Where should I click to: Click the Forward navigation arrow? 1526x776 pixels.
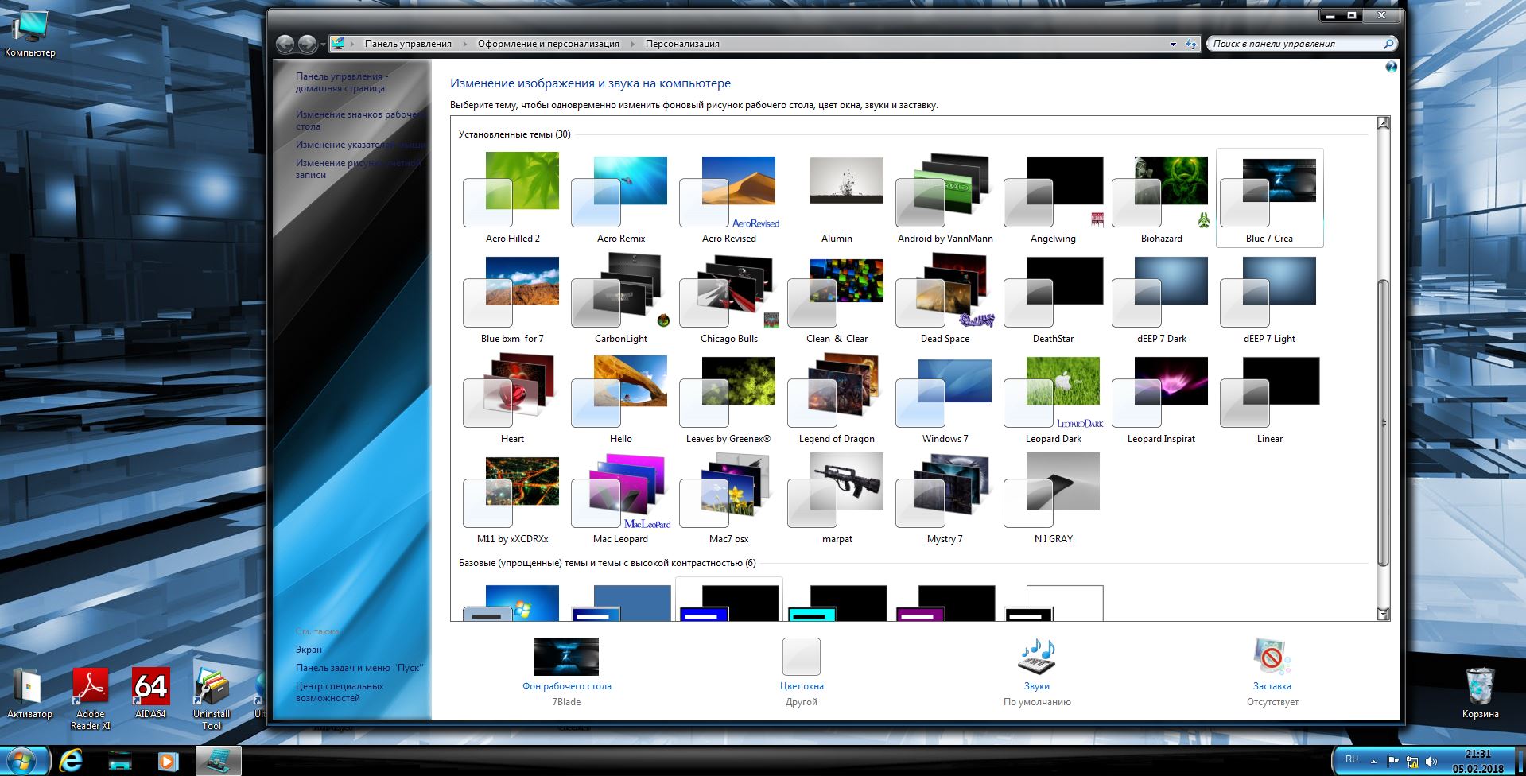(308, 44)
